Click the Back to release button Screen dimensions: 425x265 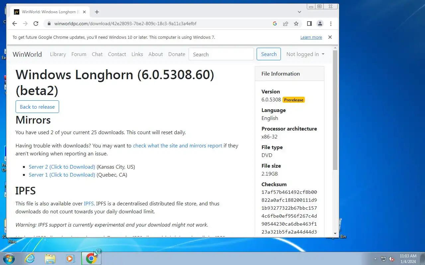[37, 107]
